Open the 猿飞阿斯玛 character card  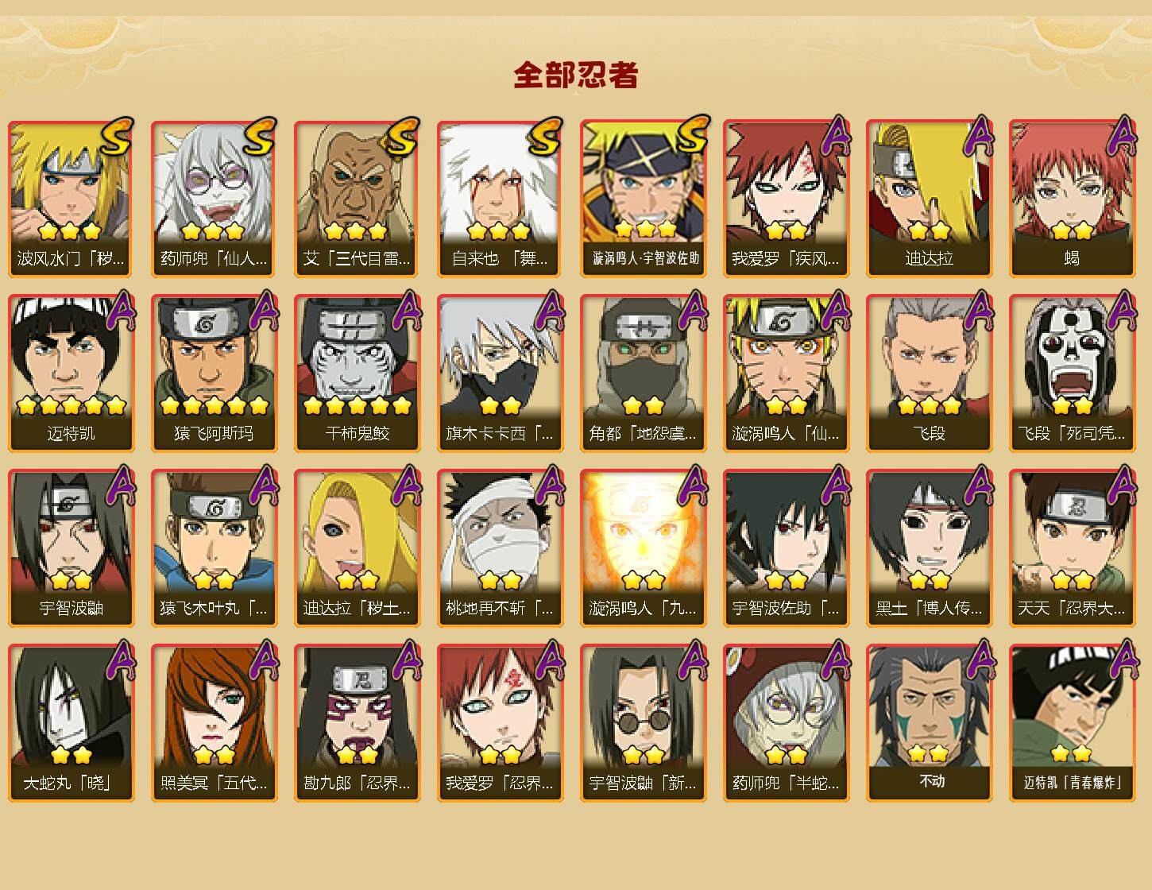[215, 373]
